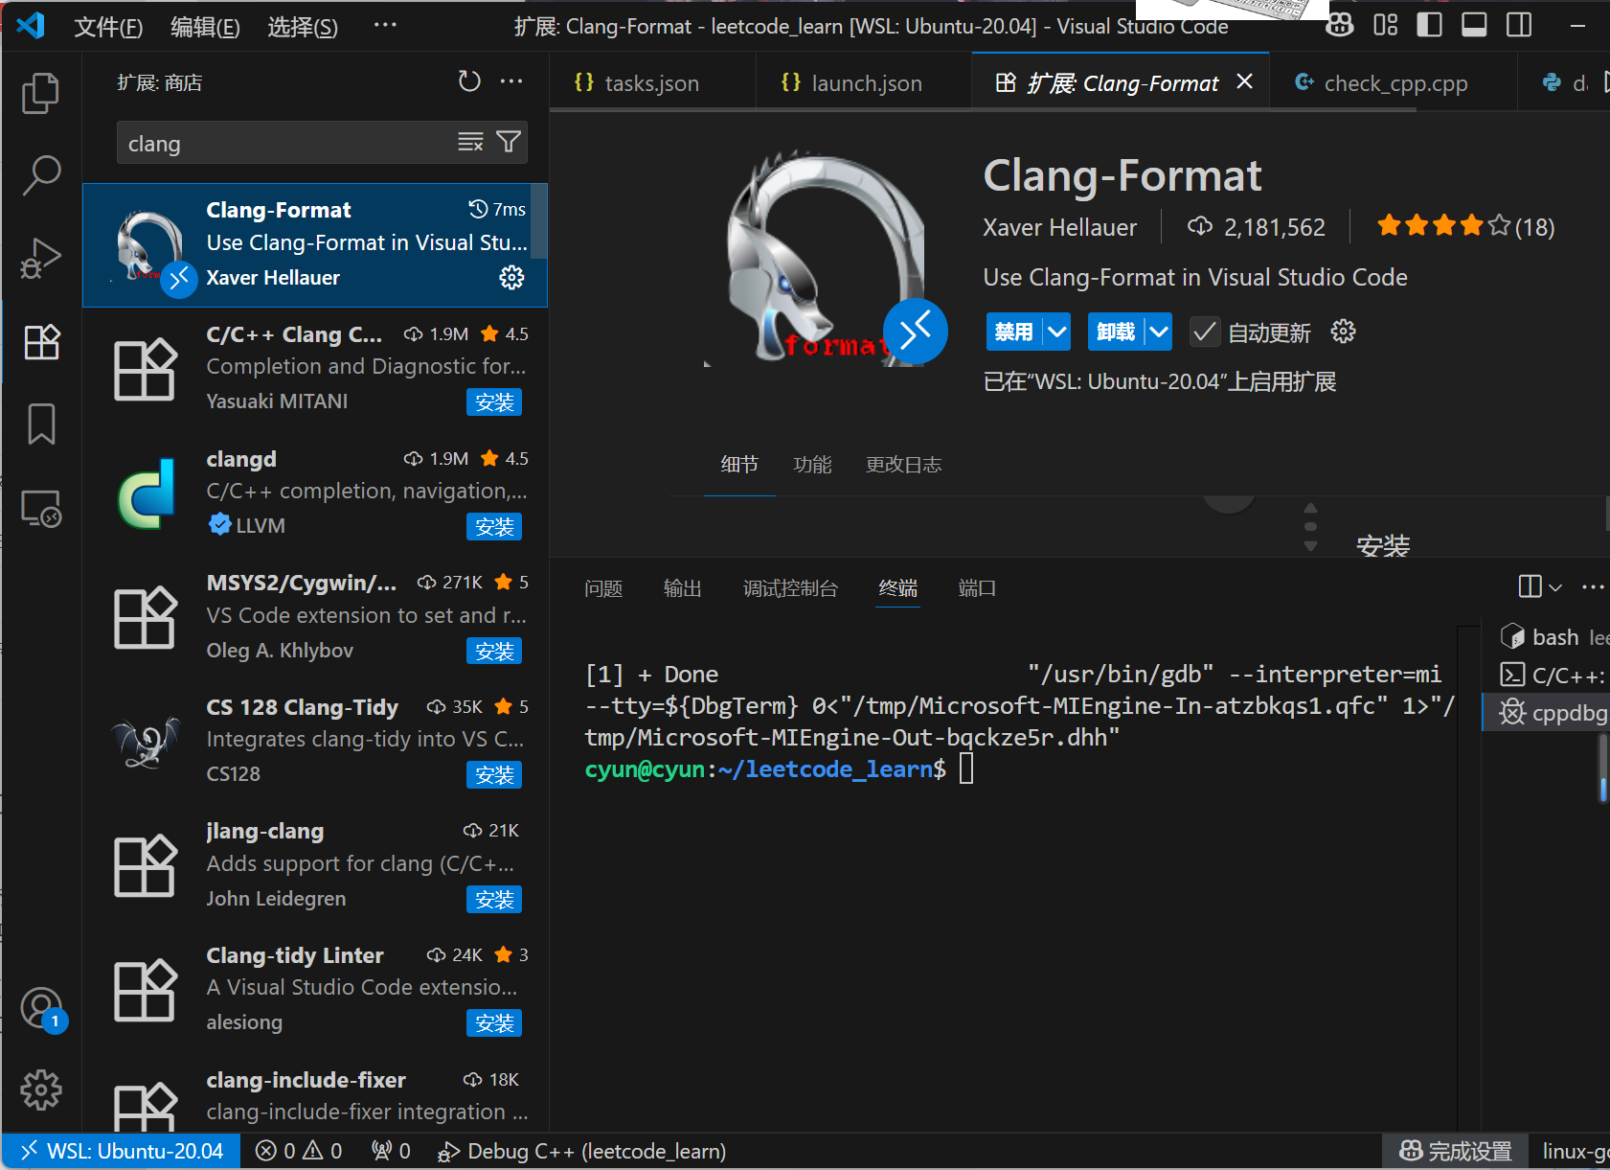Viewport: 1610px width, 1170px height.
Task: Open the 功能 features tab
Action: (x=812, y=465)
